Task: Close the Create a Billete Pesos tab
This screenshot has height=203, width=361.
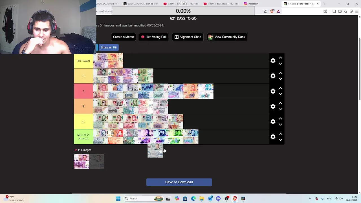Action: [x=318, y=4]
